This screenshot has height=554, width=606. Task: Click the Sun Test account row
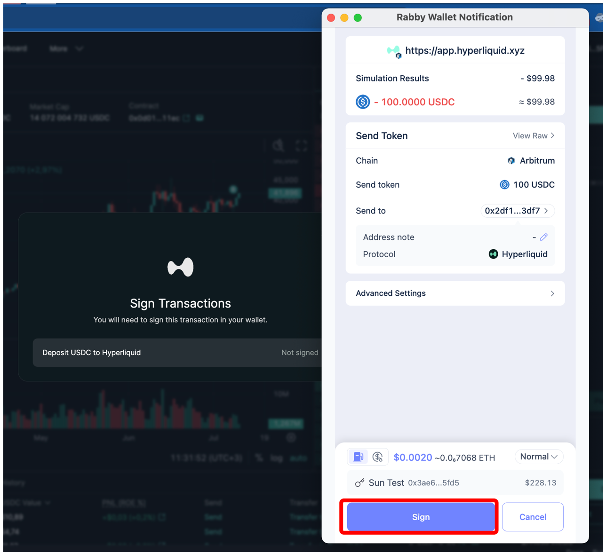click(454, 483)
